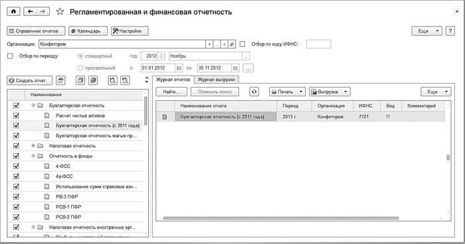This screenshot has width=465, height=244.
Task: Open the month selection ellipsis next to Ноябрь
Action: (246, 56)
